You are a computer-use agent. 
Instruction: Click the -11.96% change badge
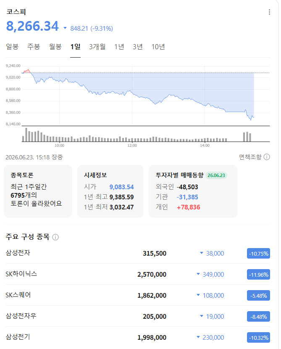(x=258, y=275)
